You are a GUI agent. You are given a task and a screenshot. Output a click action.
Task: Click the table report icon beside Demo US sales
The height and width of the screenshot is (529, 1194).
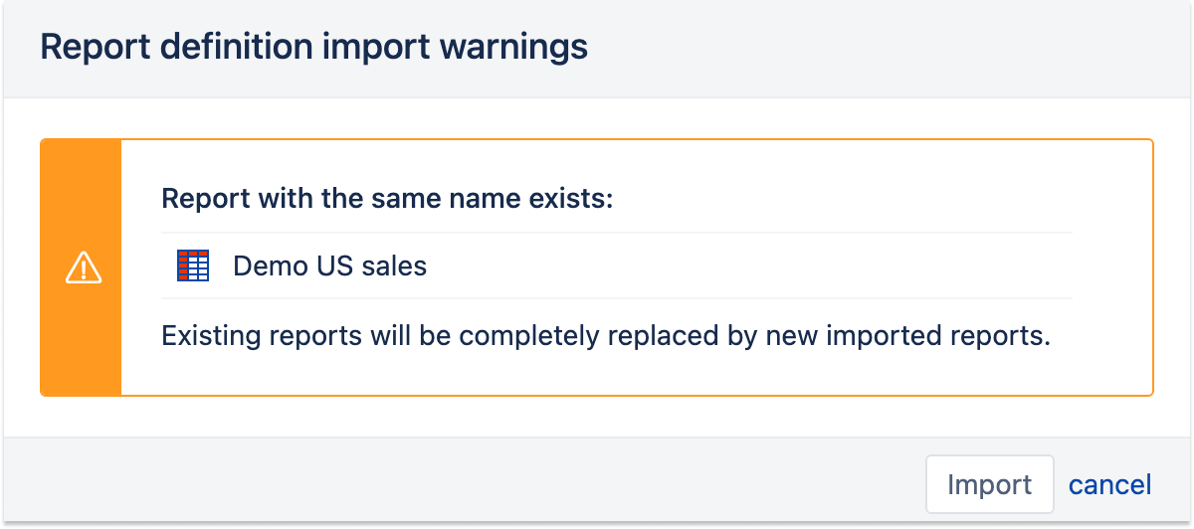(x=192, y=265)
